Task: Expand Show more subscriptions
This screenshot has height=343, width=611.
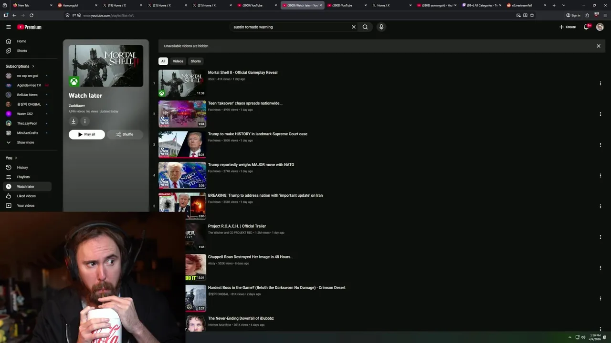Action: coord(27,142)
